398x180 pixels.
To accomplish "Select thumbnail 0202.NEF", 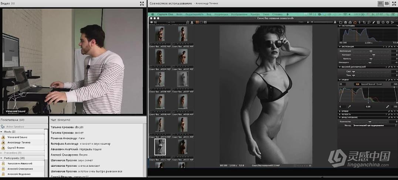I will (160, 34).
